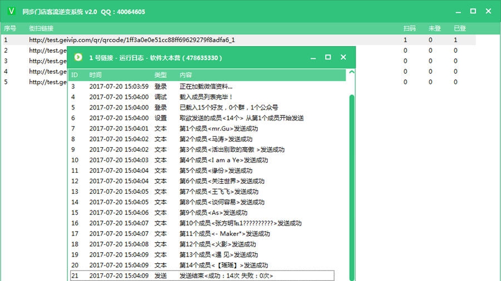The height and width of the screenshot is (281, 501).
Task: Minimize the run log window
Action: click(x=313, y=58)
